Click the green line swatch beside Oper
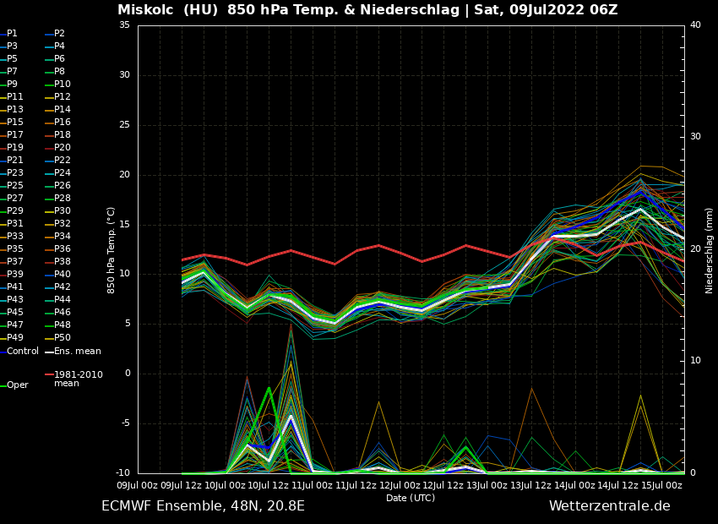The width and height of the screenshot is (718, 524). pyautogui.click(x=3, y=385)
